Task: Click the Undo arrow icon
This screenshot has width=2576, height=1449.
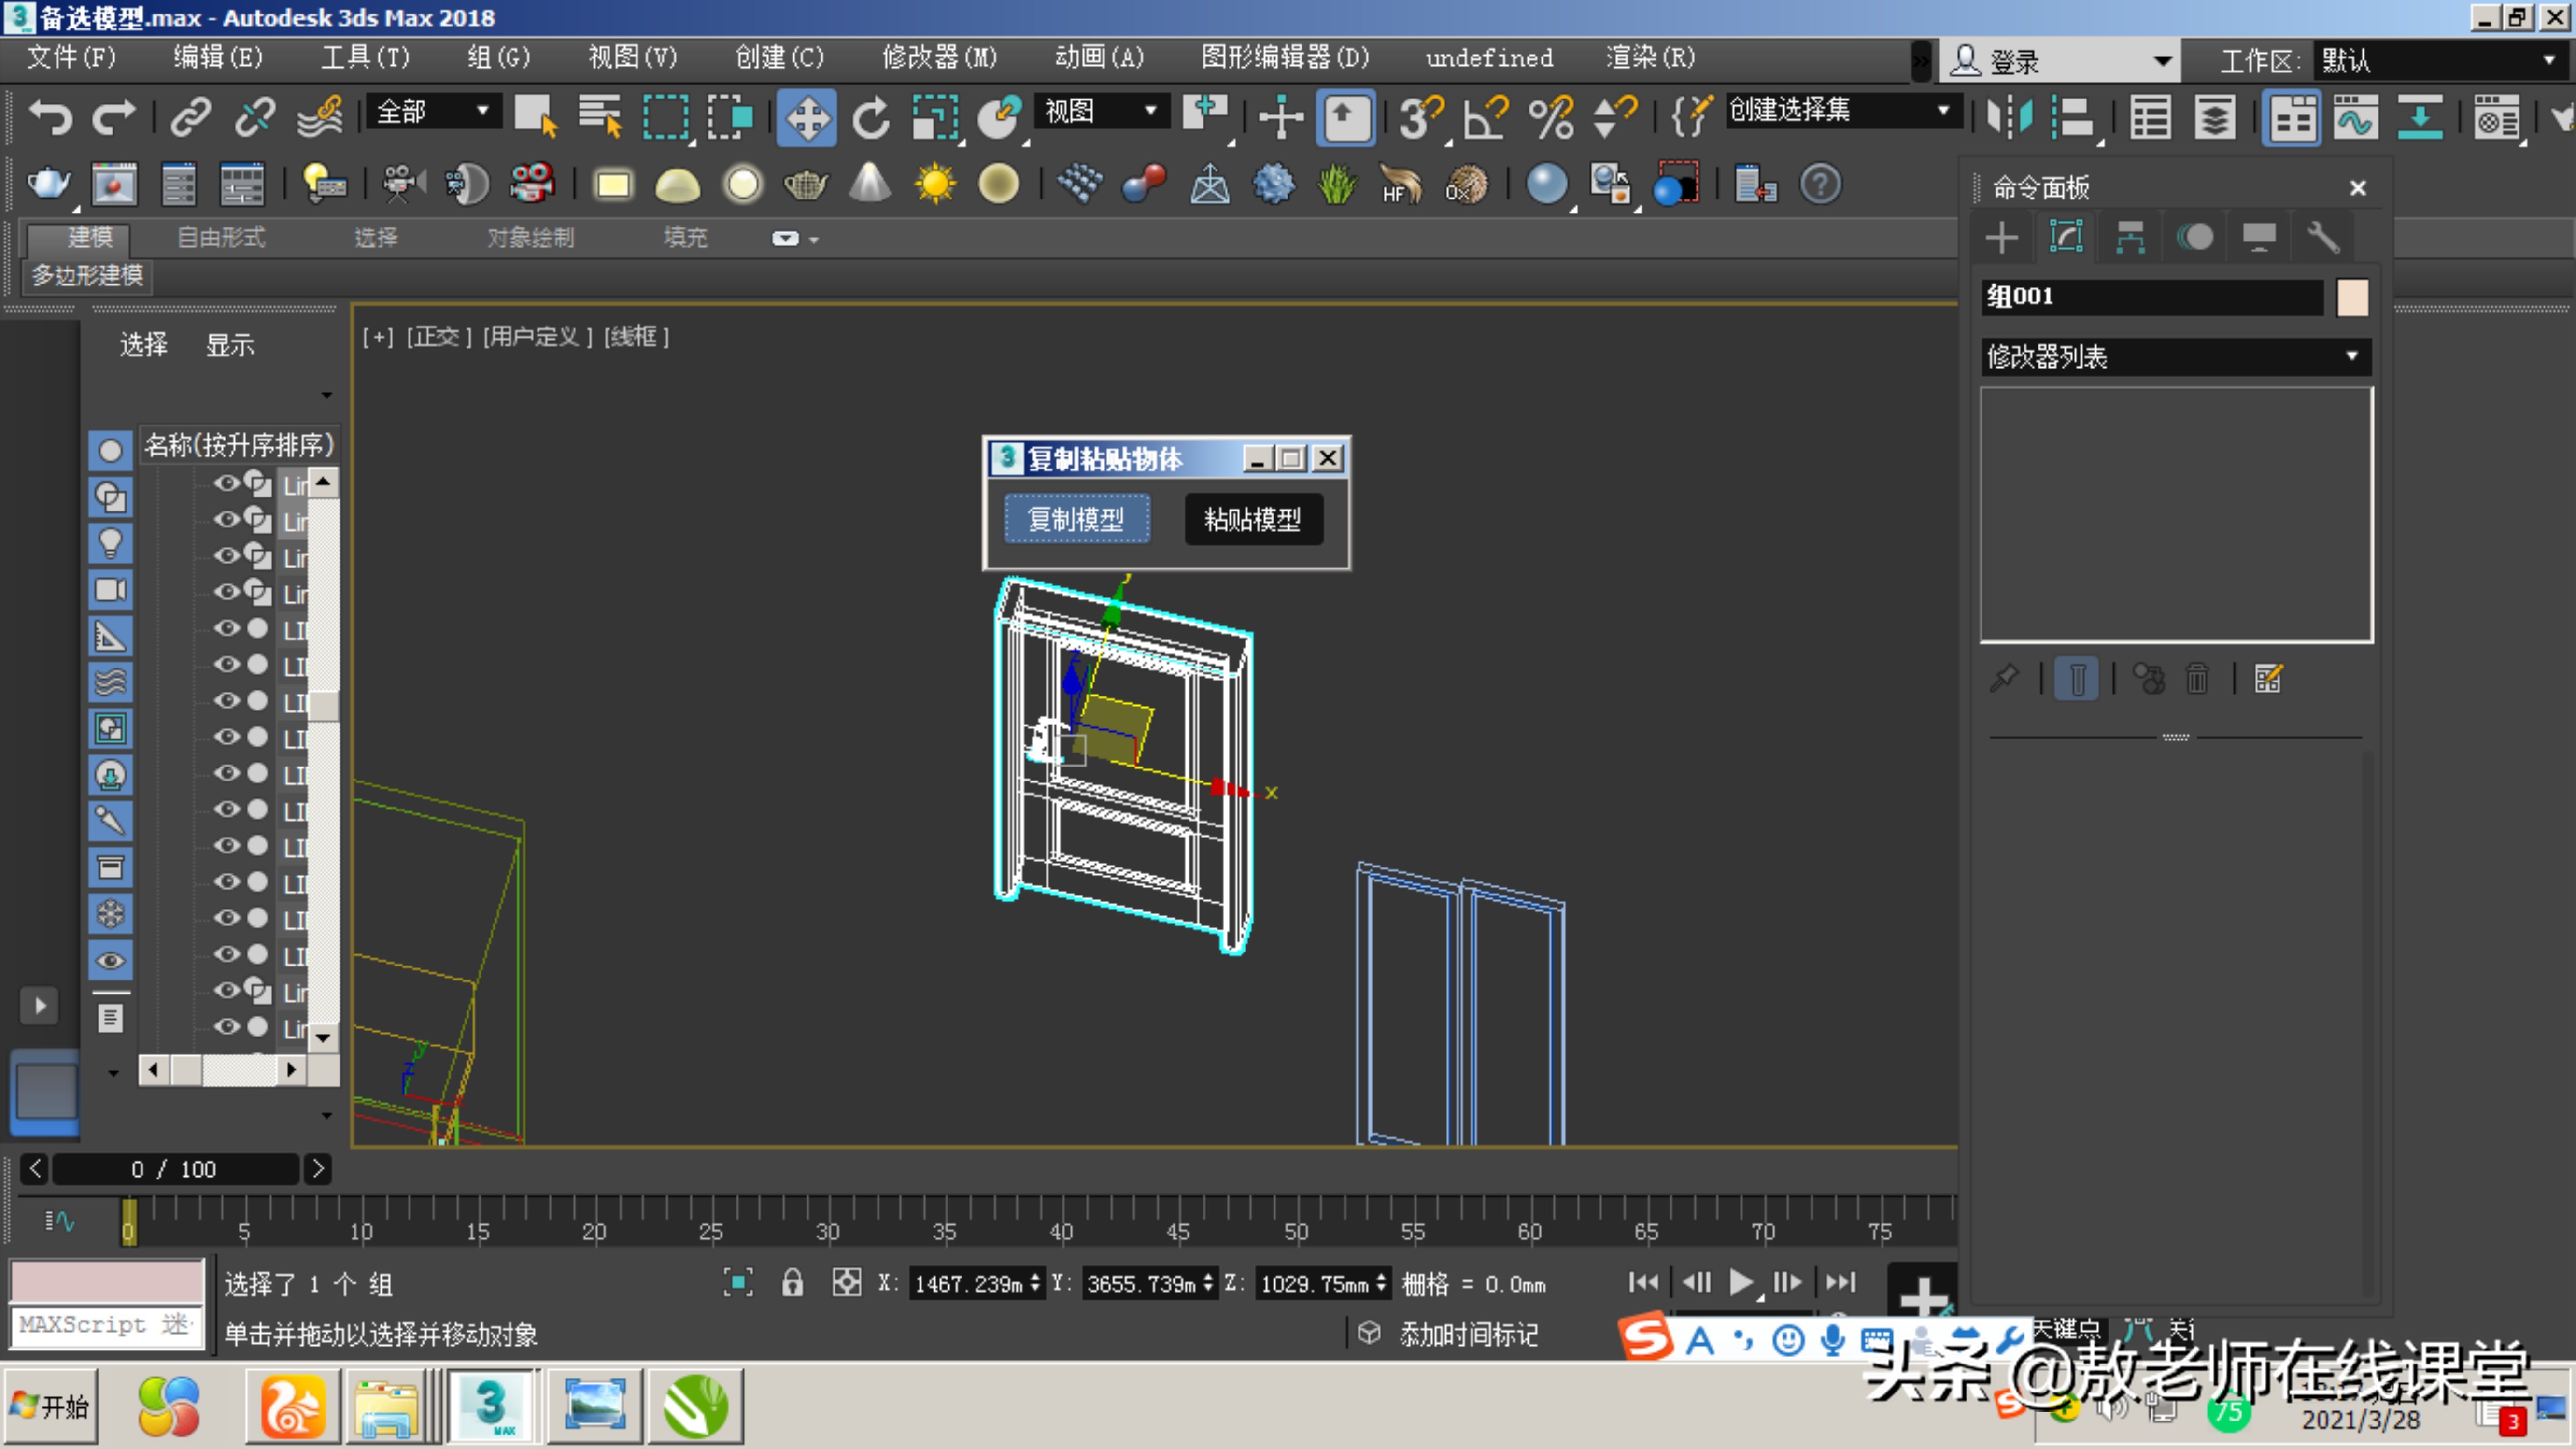Action: point(50,118)
